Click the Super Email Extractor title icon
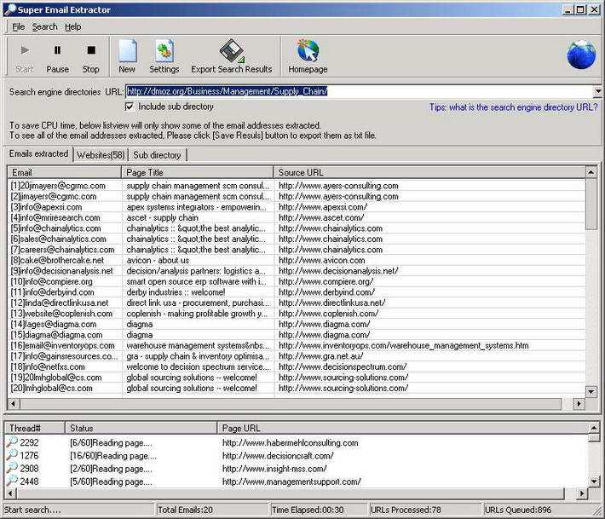Screen dimensions: 605x519 tap(9, 9)
